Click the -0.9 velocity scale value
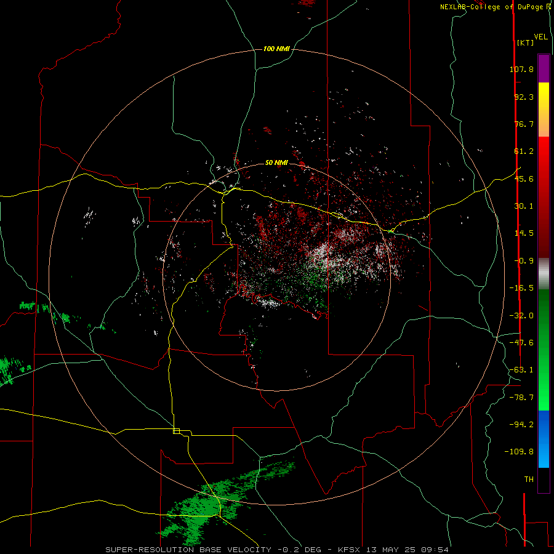 (x=524, y=261)
